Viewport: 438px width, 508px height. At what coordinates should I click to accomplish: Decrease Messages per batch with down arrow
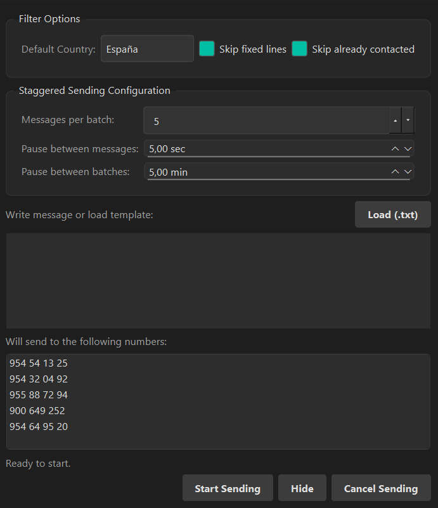(x=408, y=120)
